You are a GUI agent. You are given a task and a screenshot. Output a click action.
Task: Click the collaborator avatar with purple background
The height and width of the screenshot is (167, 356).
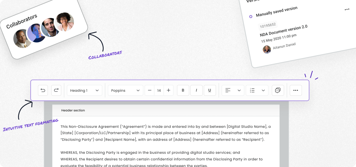pyautogui.click(x=36, y=33)
